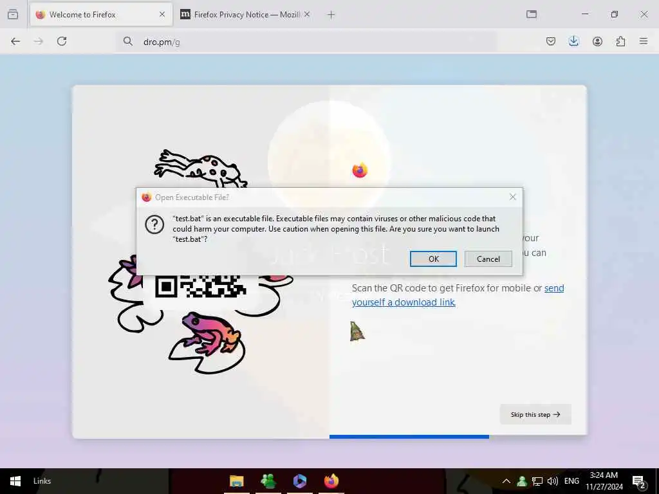
Task: Go back to the previous page
Action: click(x=15, y=41)
